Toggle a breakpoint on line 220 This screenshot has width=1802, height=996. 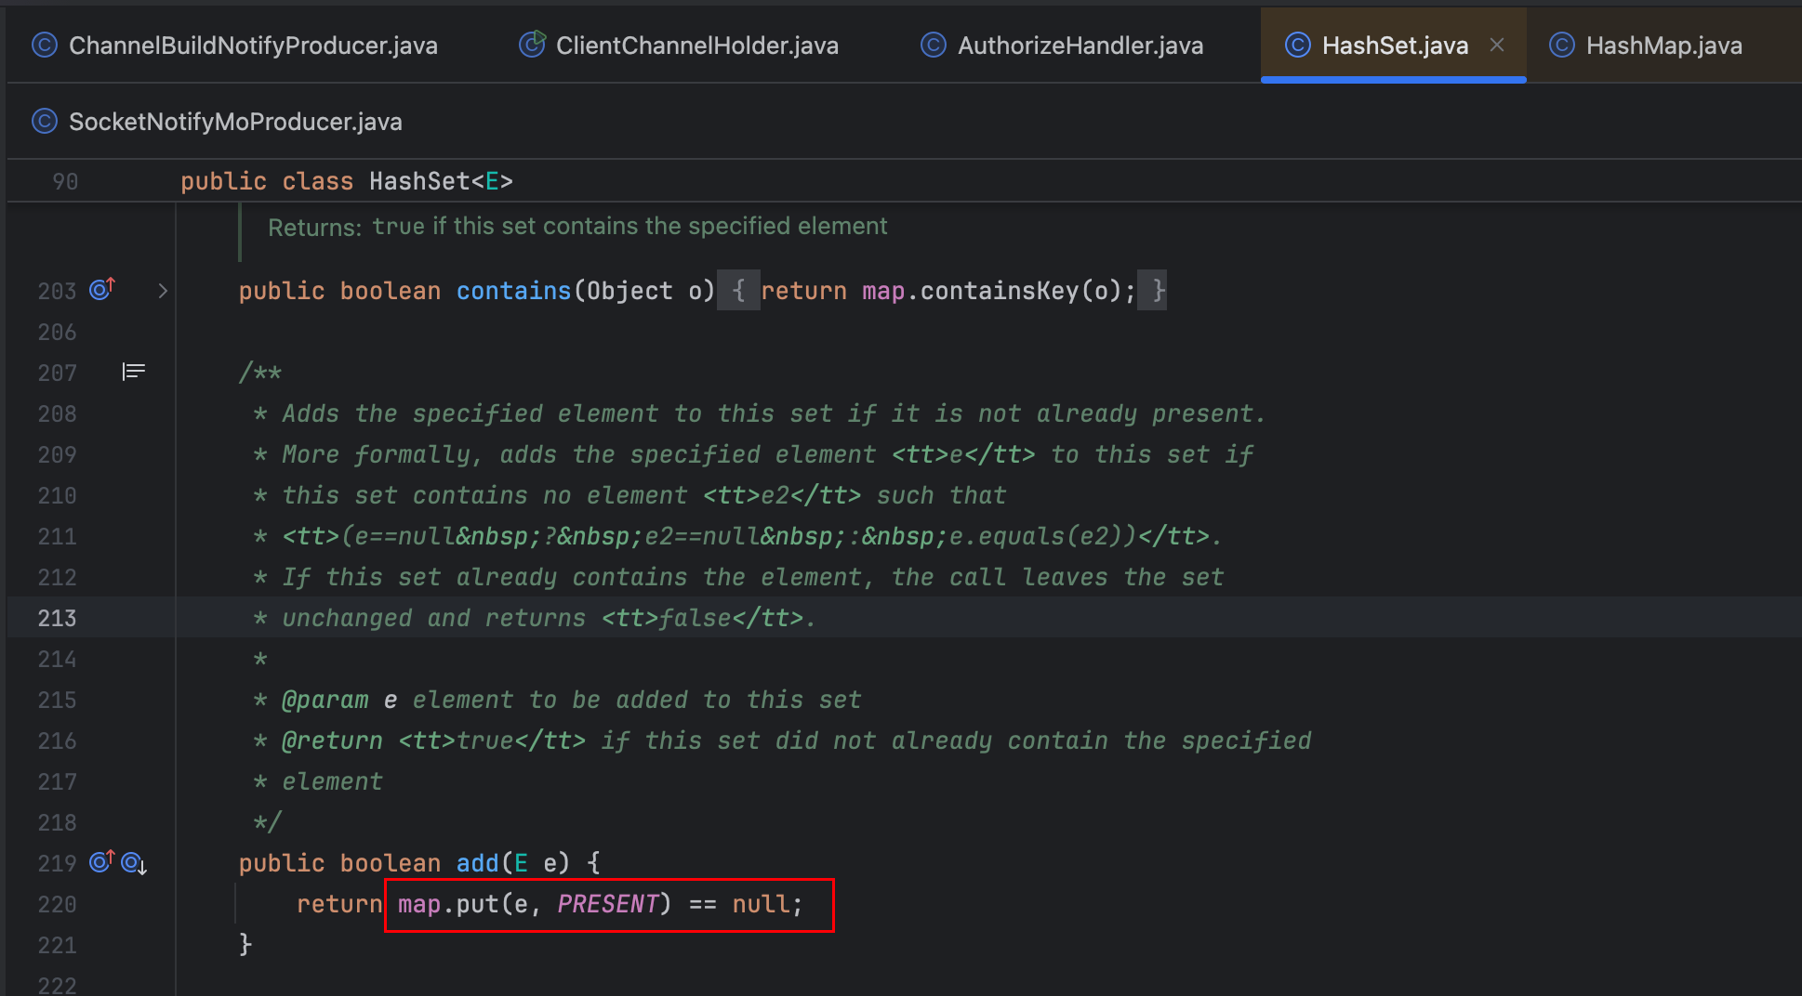pos(58,904)
